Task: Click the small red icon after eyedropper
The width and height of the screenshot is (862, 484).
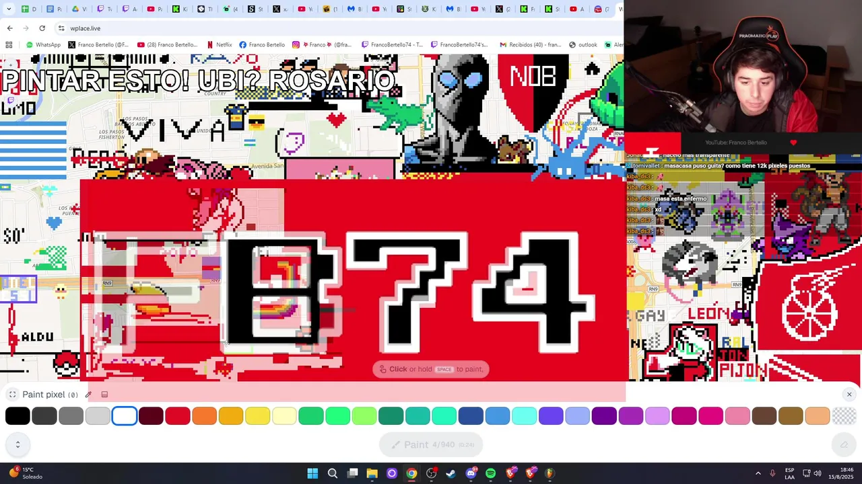Action: pyautogui.click(x=104, y=395)
